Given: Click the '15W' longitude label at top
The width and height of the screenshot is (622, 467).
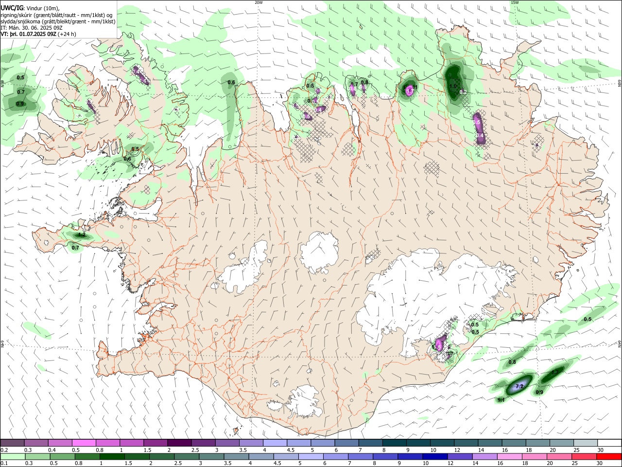Looking at the screenshot, I should pos(515,2).
